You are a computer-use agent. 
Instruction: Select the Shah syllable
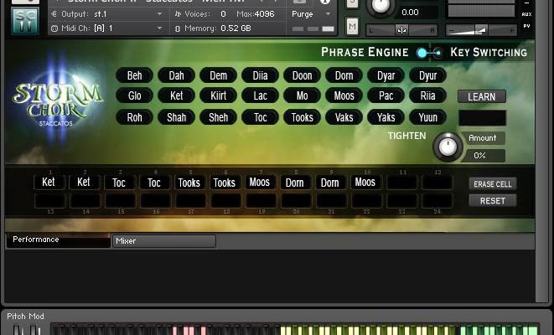176,117
